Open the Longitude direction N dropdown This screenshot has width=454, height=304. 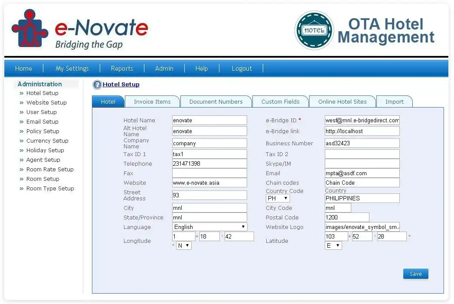coord(183,245)
